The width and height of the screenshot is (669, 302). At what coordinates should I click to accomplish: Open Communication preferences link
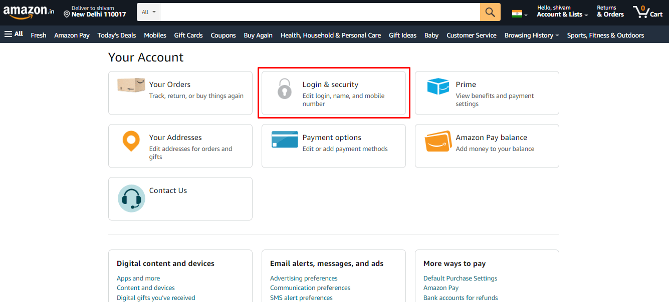tap(310, 288)
